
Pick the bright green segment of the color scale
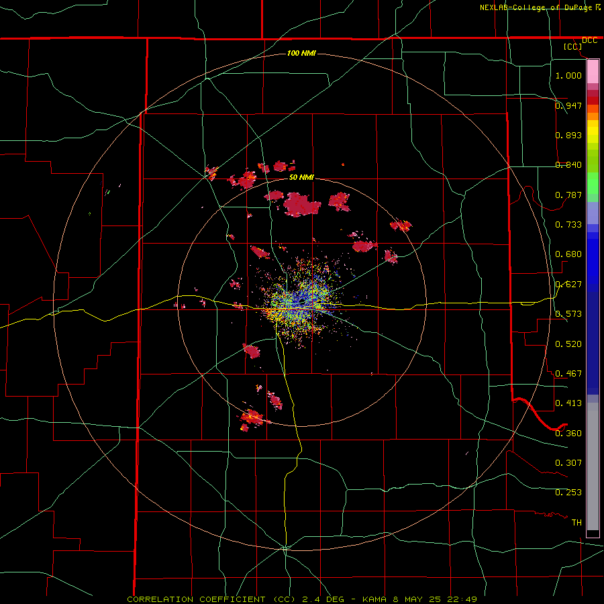coord(593,183)
